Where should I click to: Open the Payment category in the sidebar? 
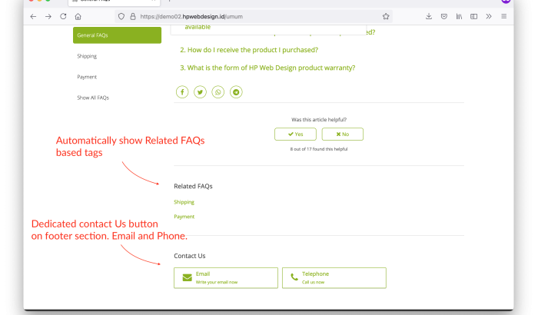(87, 77)
